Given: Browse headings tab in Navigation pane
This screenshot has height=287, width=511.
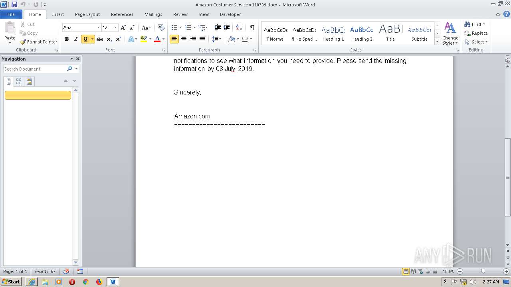Looking at the screenshot, I should coord(9,81).
